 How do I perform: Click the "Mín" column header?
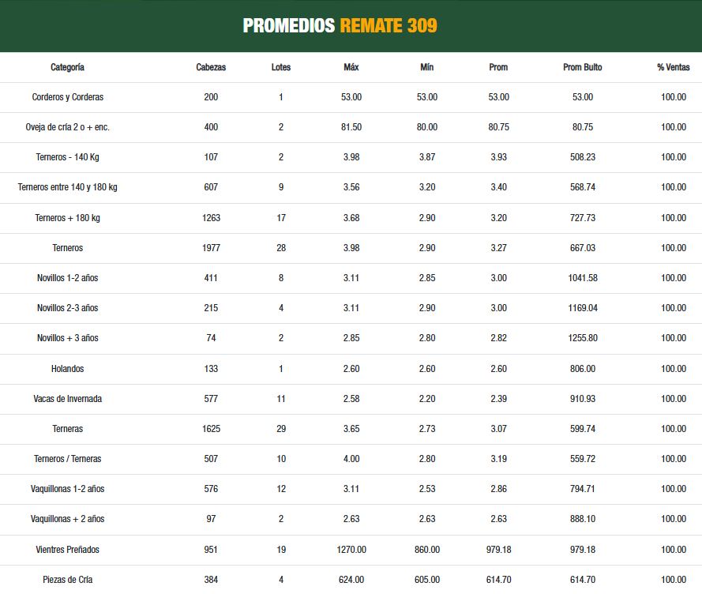[x=426, y=67]
